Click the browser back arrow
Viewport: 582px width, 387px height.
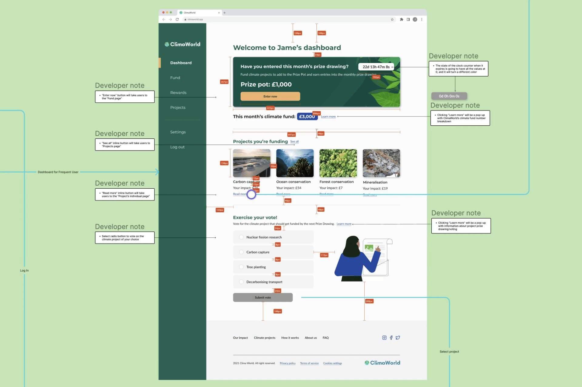coord(164,19)
